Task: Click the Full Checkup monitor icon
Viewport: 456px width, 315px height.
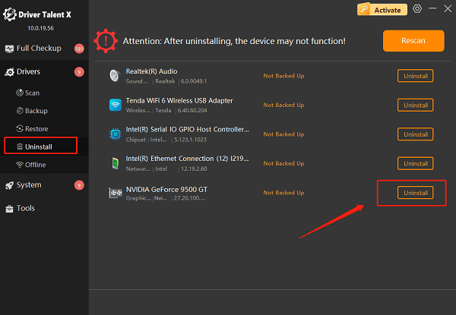Action: (x=9, y=49)
